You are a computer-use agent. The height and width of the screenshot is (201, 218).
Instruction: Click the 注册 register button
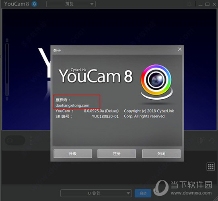117,154
